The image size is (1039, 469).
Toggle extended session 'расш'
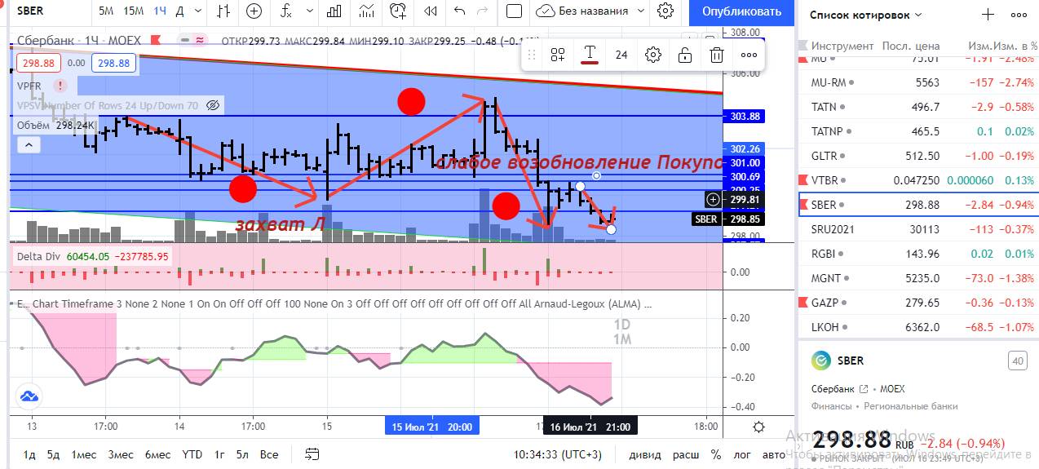coord(686,454)
